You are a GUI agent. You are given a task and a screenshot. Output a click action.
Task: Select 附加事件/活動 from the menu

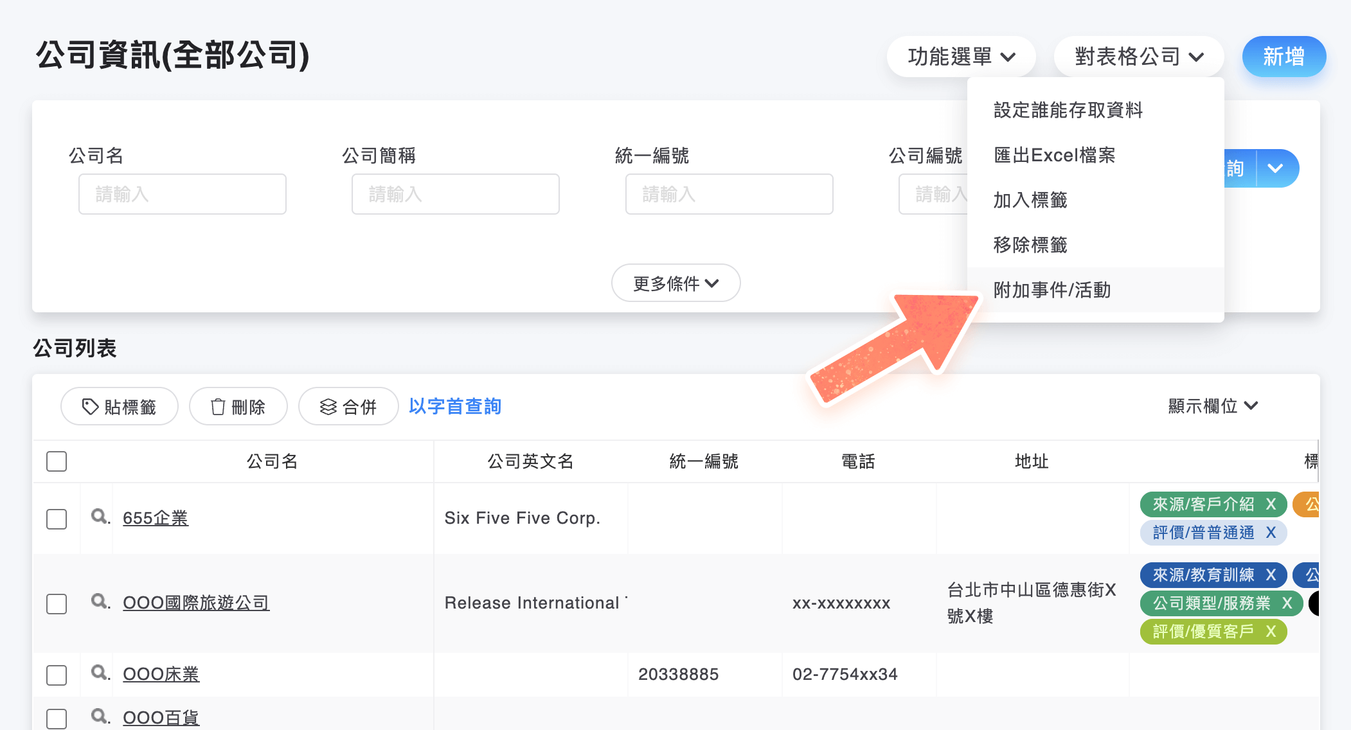coord(1051,290)
